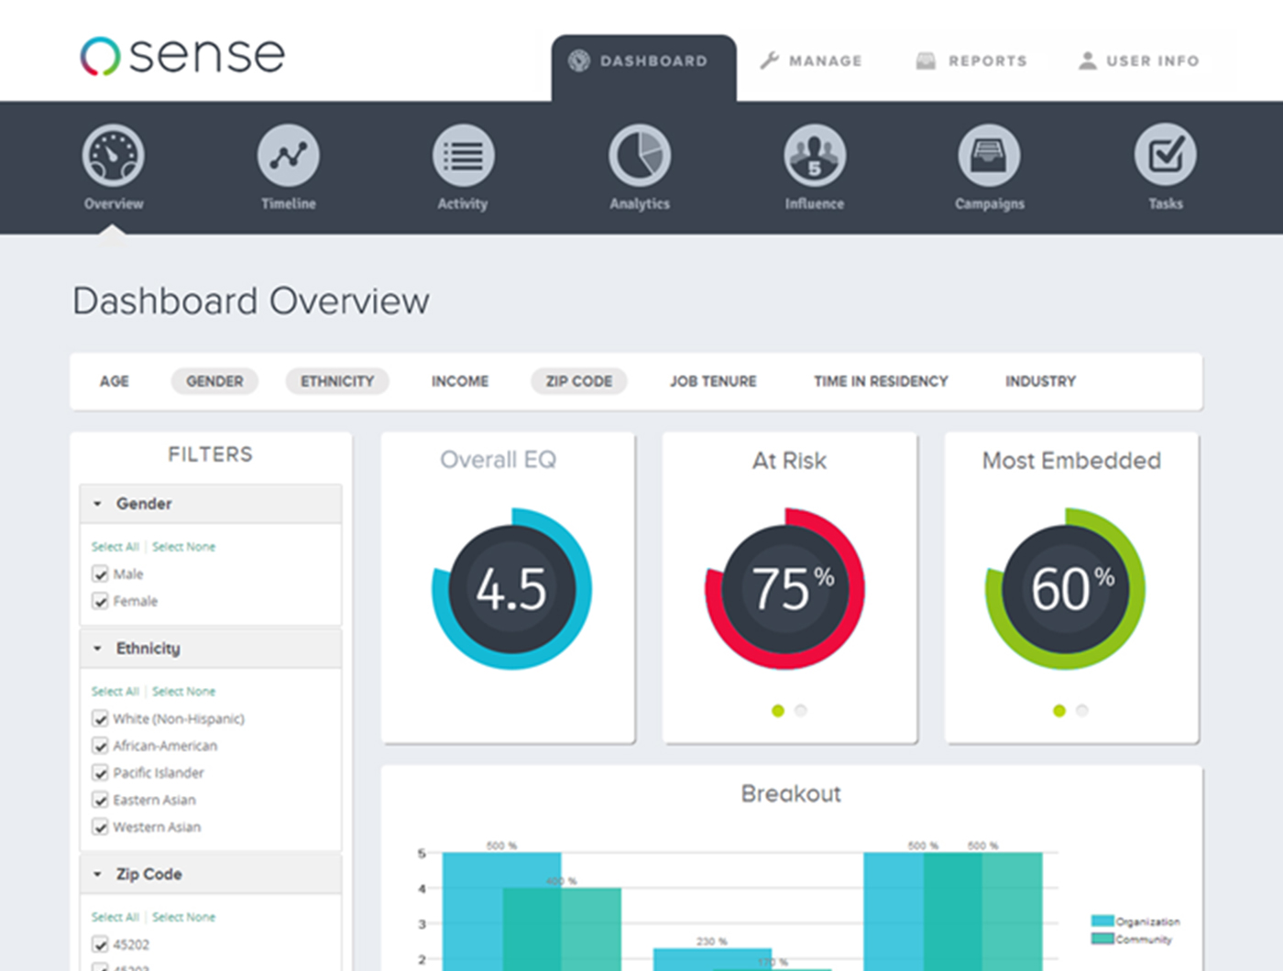The image size is (1283, 971).
Task: Collapse the Gender filter section
Action: [97, 504]
